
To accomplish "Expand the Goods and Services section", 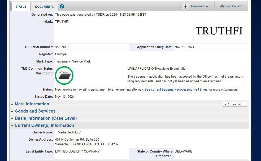I will click(x=35, y=111).
